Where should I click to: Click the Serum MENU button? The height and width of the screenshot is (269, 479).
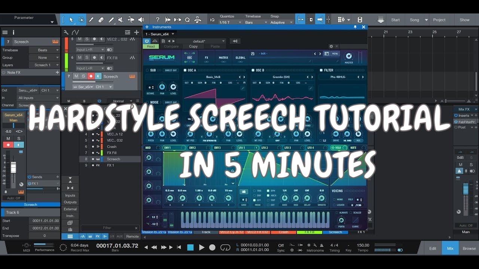335,53
